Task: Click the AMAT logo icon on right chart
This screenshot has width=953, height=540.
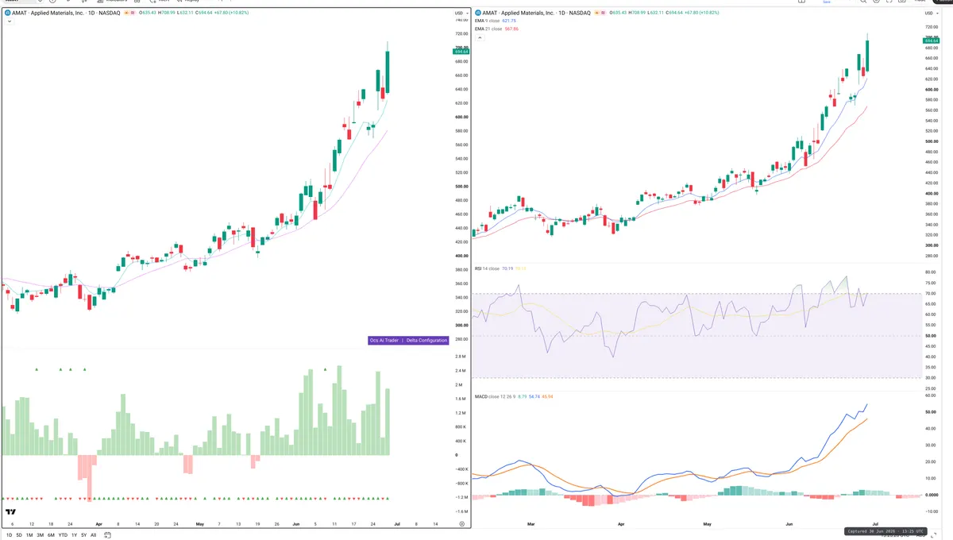Action: point(477,13)
